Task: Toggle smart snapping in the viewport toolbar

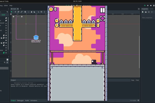Action: (x=38, y=12)
